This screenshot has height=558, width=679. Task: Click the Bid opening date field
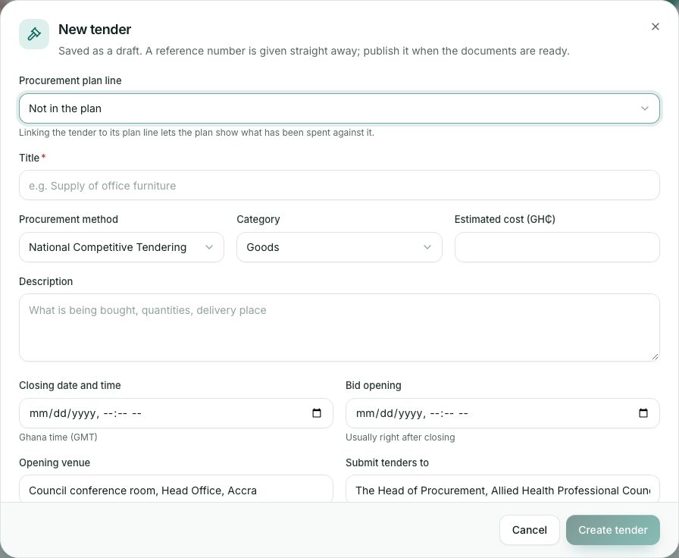pyautogui.click(x=502, y=413)
